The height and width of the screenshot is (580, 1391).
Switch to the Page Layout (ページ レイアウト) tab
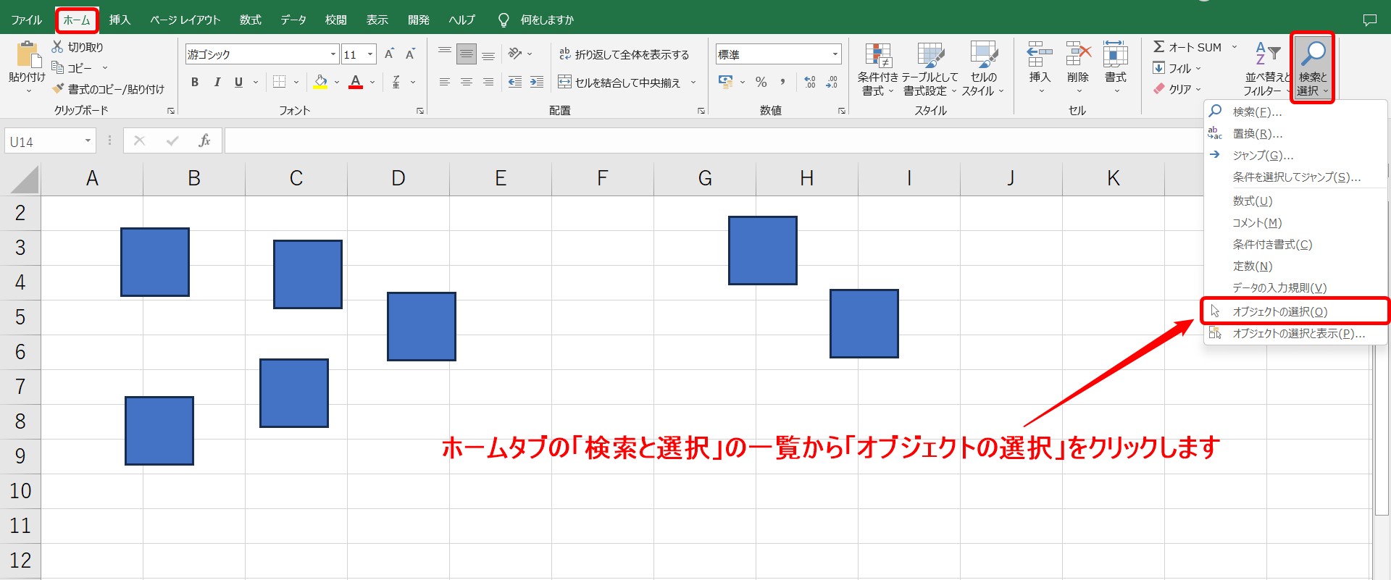185,20
